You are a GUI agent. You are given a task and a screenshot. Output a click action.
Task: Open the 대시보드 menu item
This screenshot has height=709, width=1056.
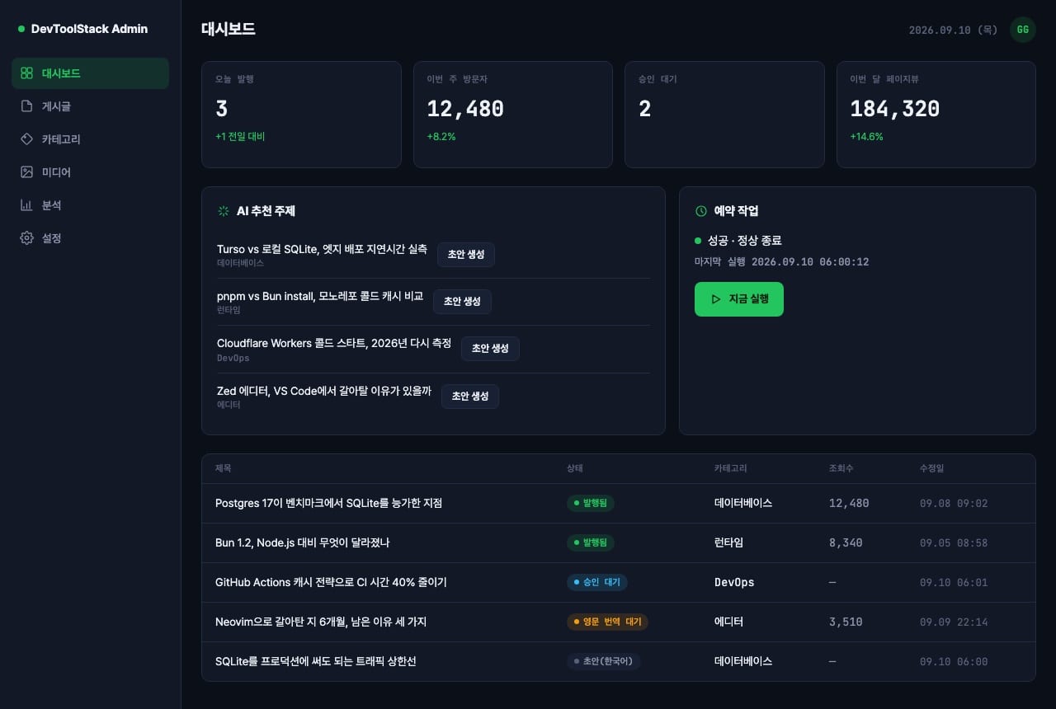point(91,73)
